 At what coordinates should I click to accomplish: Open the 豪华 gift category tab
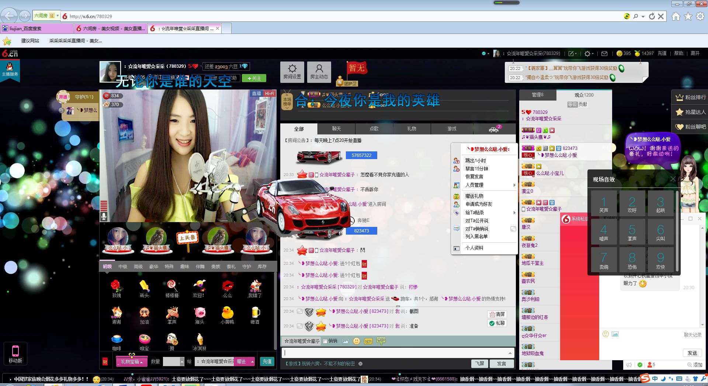(153, 267)
